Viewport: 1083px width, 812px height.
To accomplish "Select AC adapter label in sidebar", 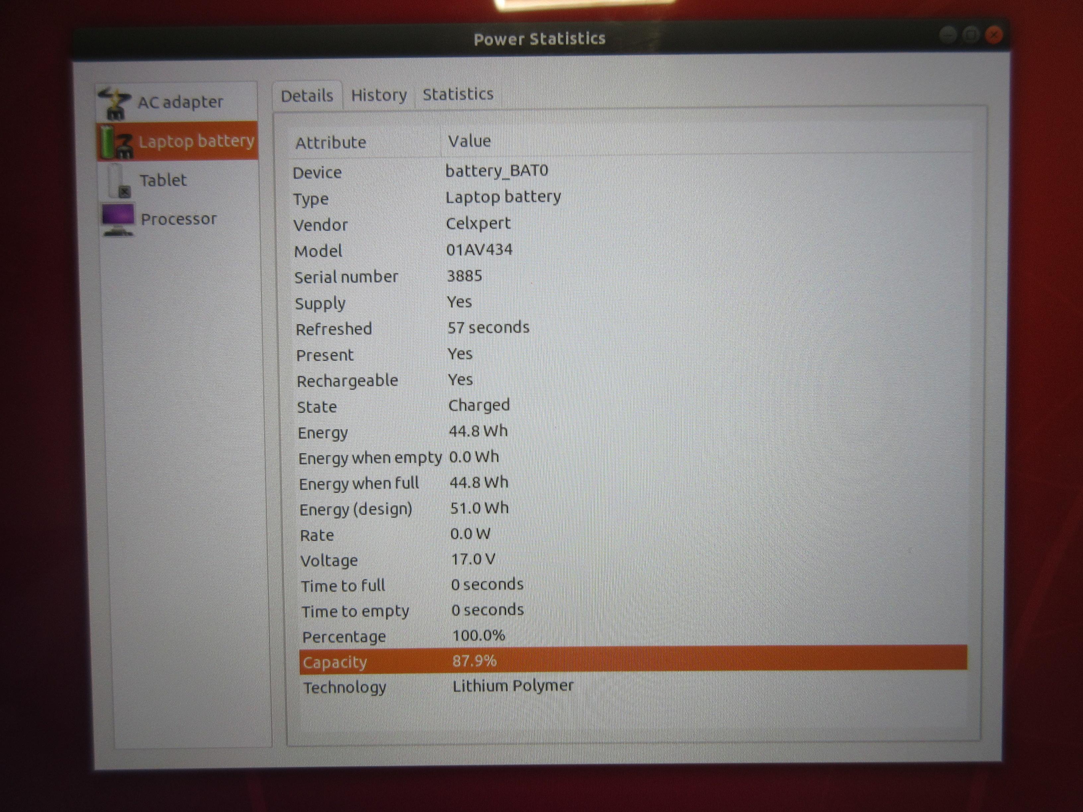I will point(180,102).
